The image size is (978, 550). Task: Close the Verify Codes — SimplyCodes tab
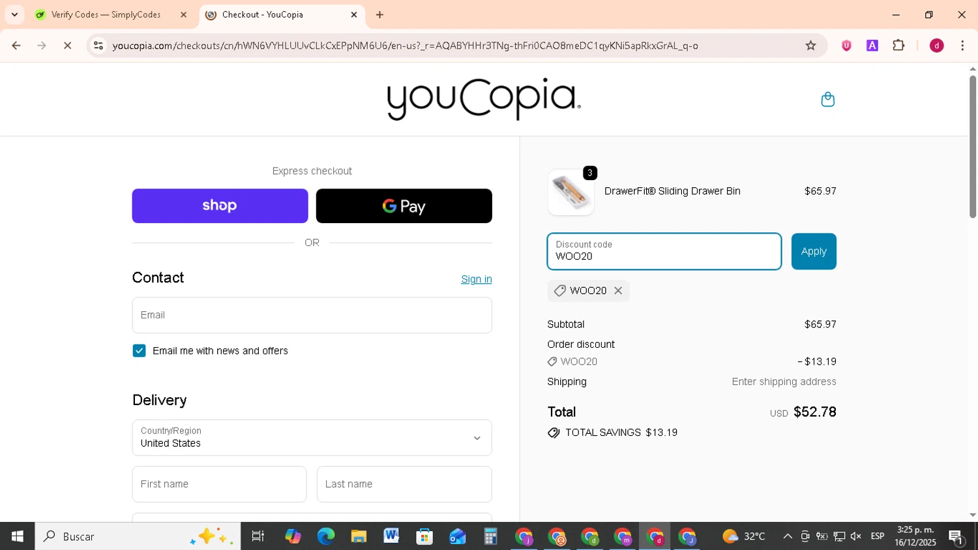(183, 14)
